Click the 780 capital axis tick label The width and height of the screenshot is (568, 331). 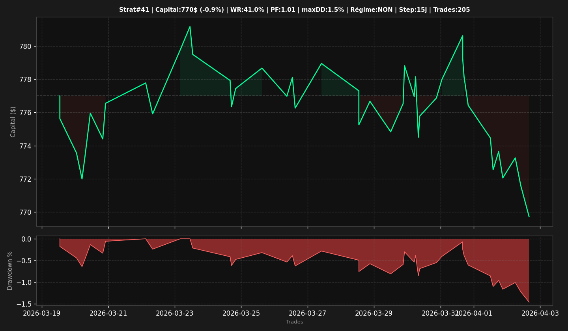click(x=26, y=46)
